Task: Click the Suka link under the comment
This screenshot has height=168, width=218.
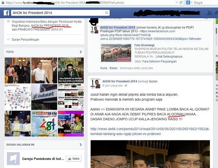Action: coord(104,68)
